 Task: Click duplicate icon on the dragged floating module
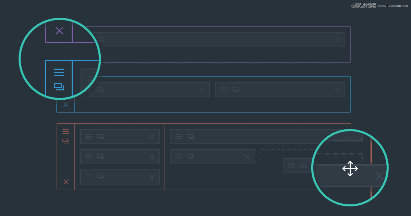[x=303, y=165]
